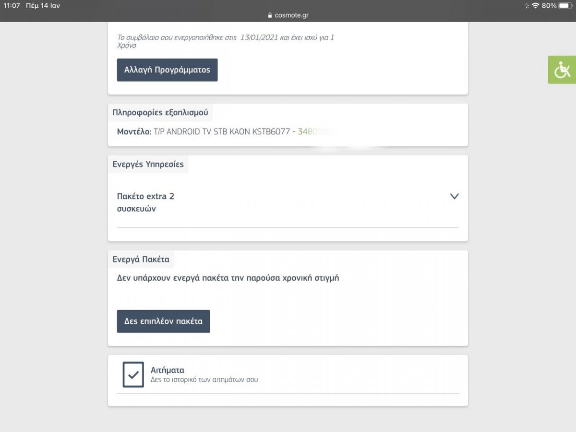Expand the Πακέτο extra 2 συσκευών chevron
Screen dimensions: 576x432
(x=454, y=196)
